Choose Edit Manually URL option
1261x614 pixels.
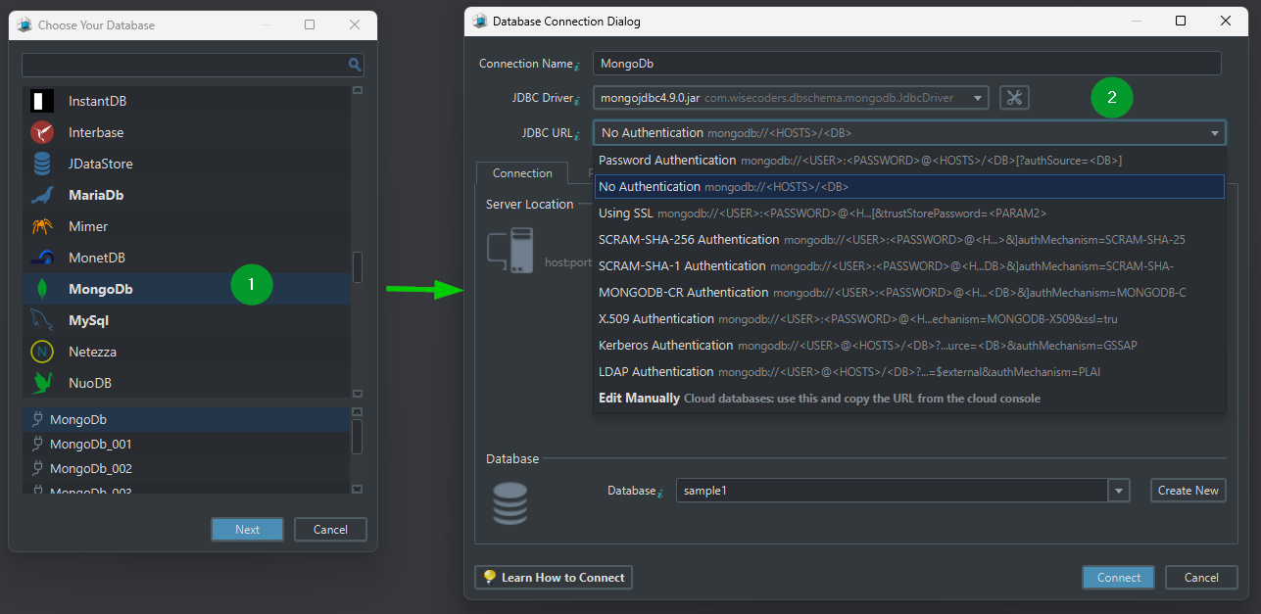coord(909,398)
